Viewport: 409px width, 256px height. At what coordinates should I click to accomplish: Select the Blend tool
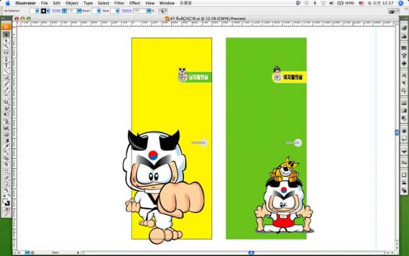6,153
